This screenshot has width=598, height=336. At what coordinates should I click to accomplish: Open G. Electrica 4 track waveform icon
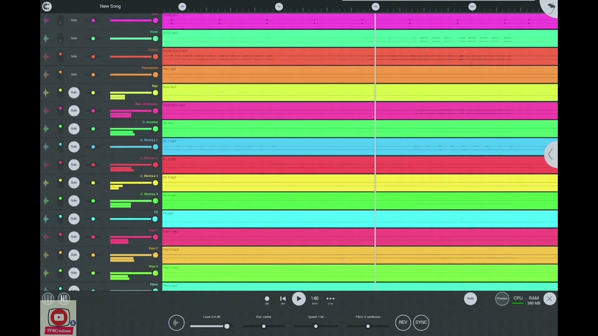[46, 201]
